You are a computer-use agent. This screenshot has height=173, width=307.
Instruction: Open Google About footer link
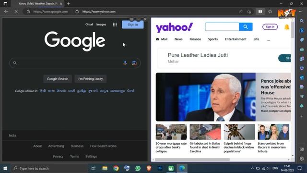(37, 146)
